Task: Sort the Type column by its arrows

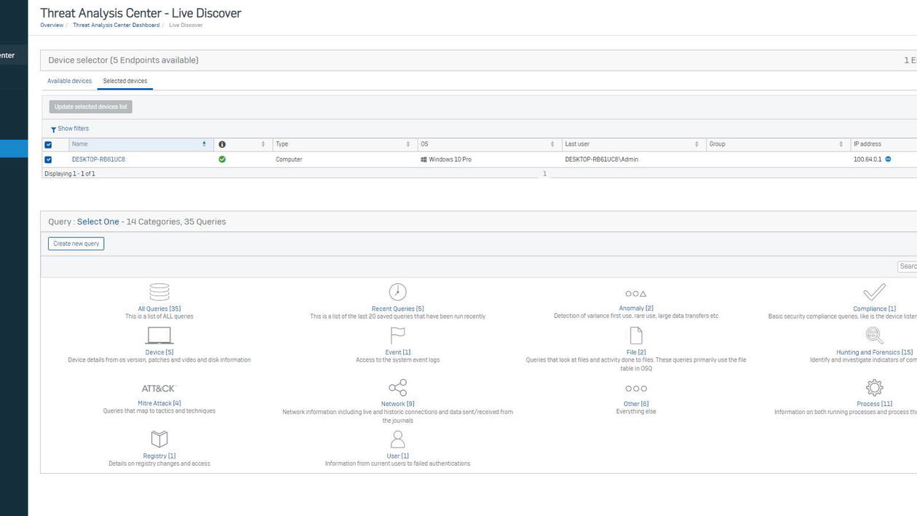Action: point(406,144)
